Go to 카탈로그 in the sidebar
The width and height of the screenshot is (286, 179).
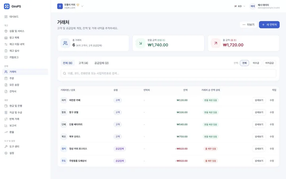(25, 57)
